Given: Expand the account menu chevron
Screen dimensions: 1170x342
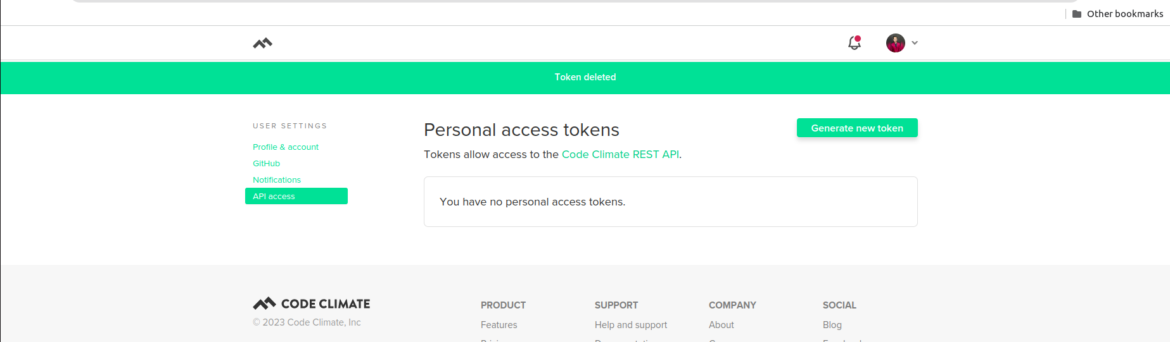Looking at the screenshot, I should (x=915, y=43).
